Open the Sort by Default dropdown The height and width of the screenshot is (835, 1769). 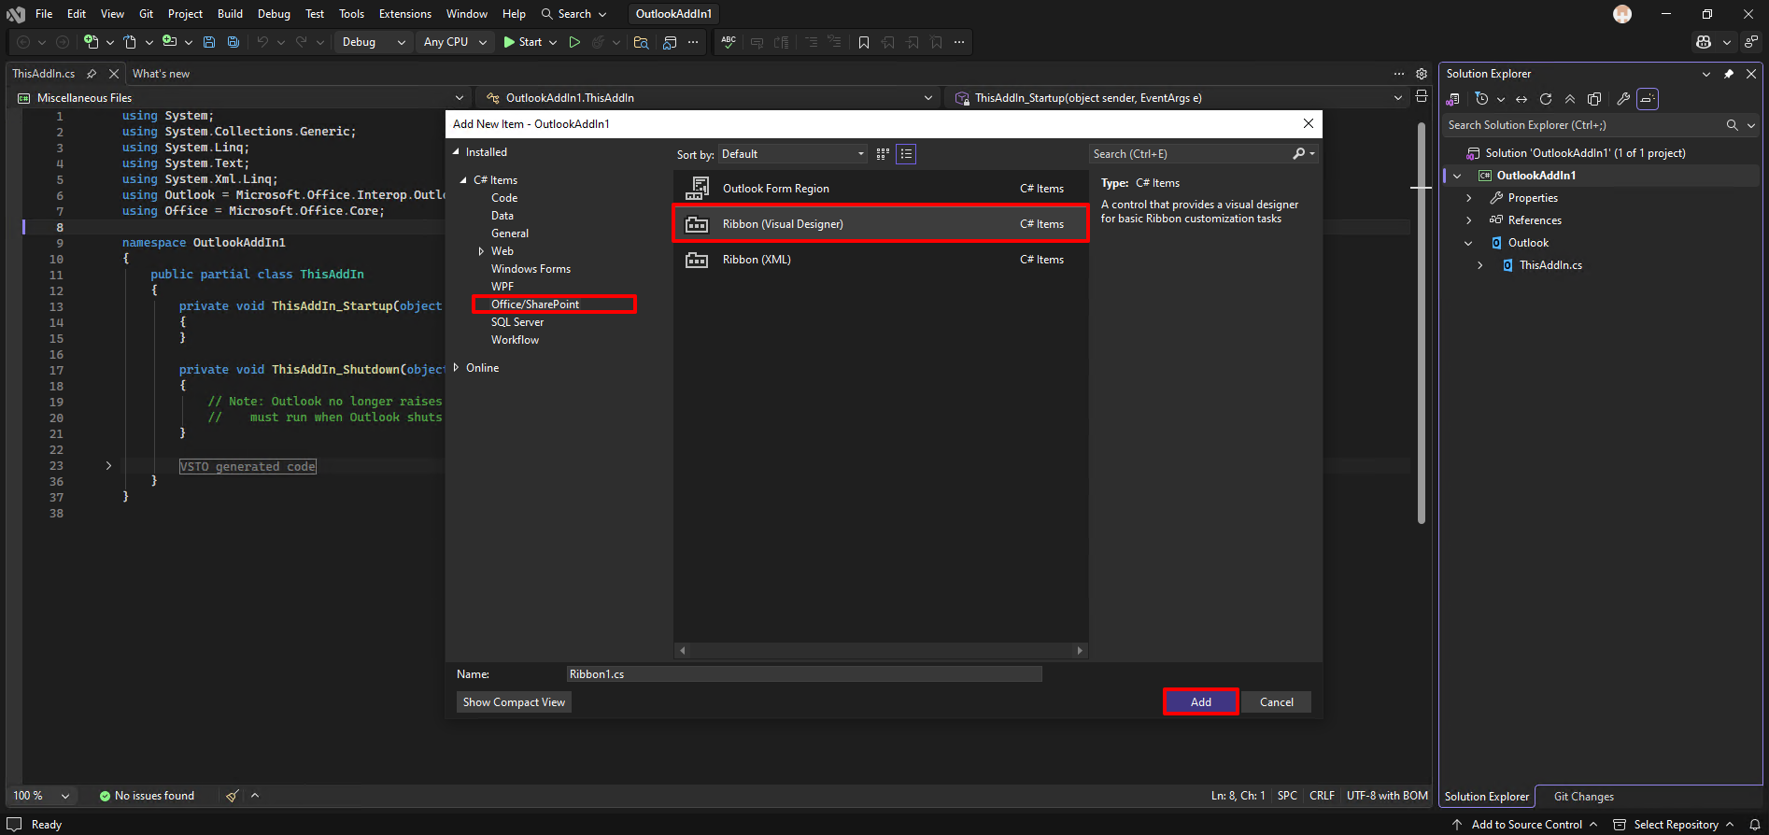click(793, 154)
